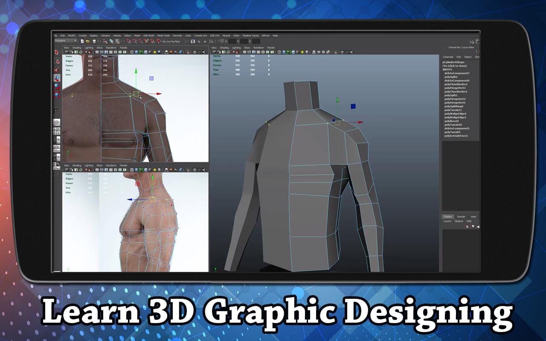Select the polyBridgeEdge2 input node
Screen dimensions: 546x341
[455, 114]
